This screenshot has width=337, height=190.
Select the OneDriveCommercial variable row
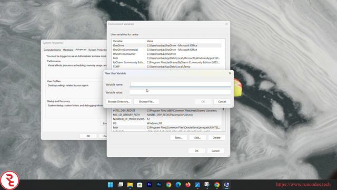(x=167, y=50)
